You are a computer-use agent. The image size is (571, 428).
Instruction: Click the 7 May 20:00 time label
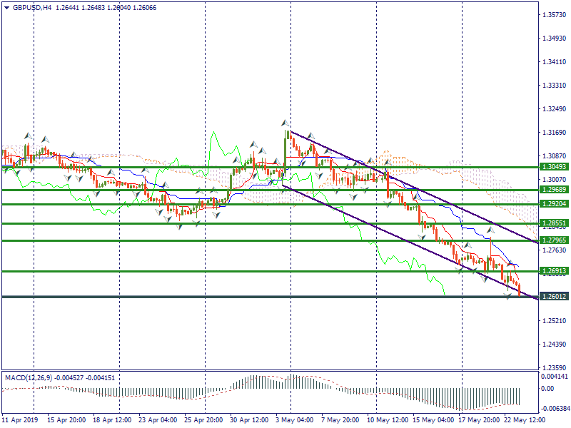[340, 420]
